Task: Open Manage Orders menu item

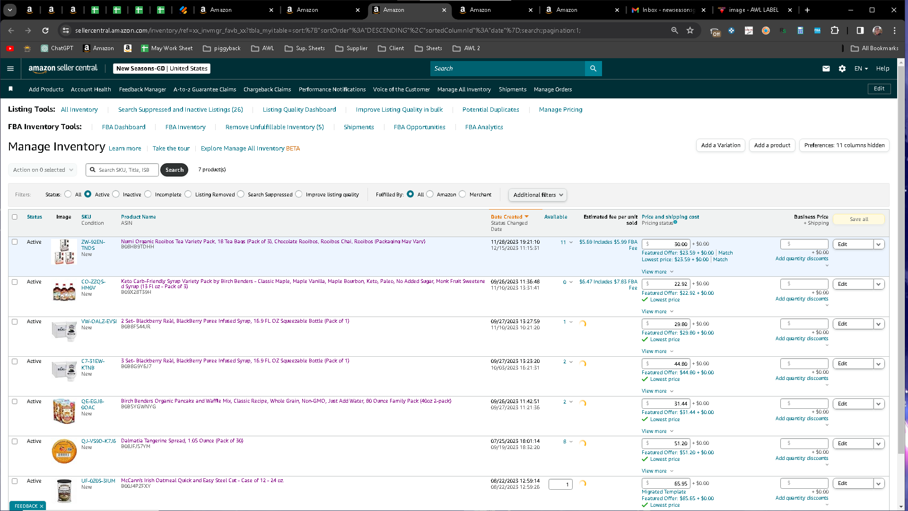Action: (x=553, y=89)
